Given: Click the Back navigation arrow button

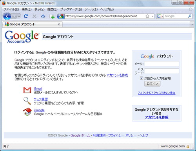Looking at the screenshot, I should point(7,16).
